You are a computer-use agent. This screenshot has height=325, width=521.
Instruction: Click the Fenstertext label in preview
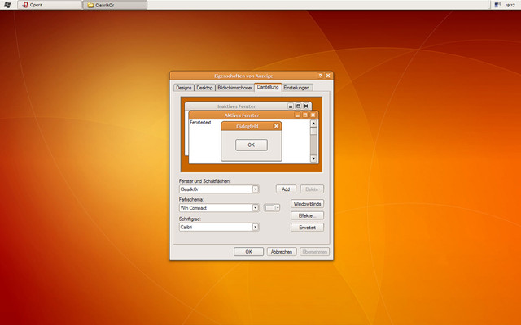pos(200,123)
